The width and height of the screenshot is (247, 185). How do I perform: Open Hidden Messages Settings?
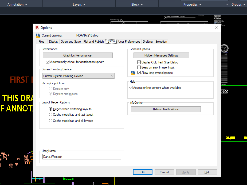click(161, 55)
